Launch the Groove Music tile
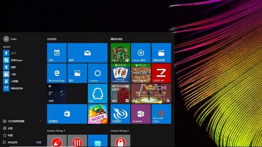Screen dimensions: 262x147 [141, 53]
